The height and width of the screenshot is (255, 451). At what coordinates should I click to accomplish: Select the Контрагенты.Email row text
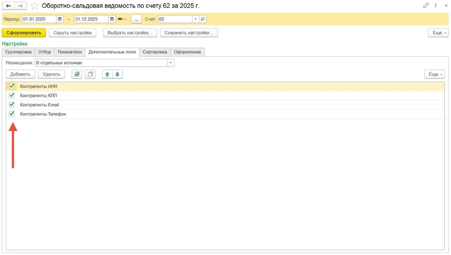pos(39,105)
